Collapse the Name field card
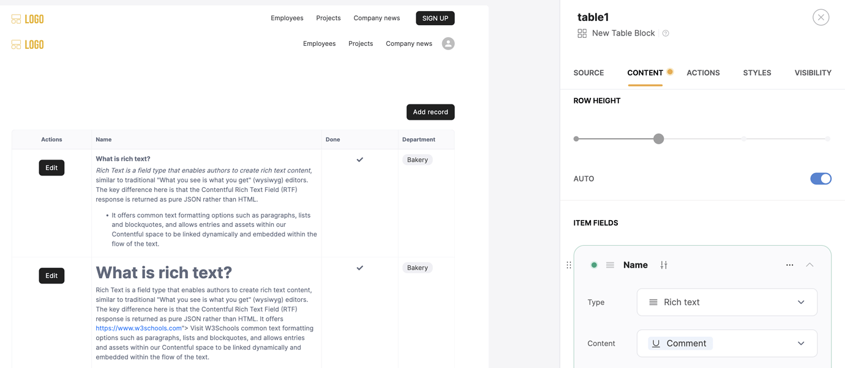Screen dimensions: 845x368 [809, 265]
